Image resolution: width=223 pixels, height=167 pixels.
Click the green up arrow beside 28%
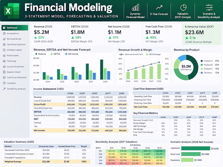coord(73,38)
